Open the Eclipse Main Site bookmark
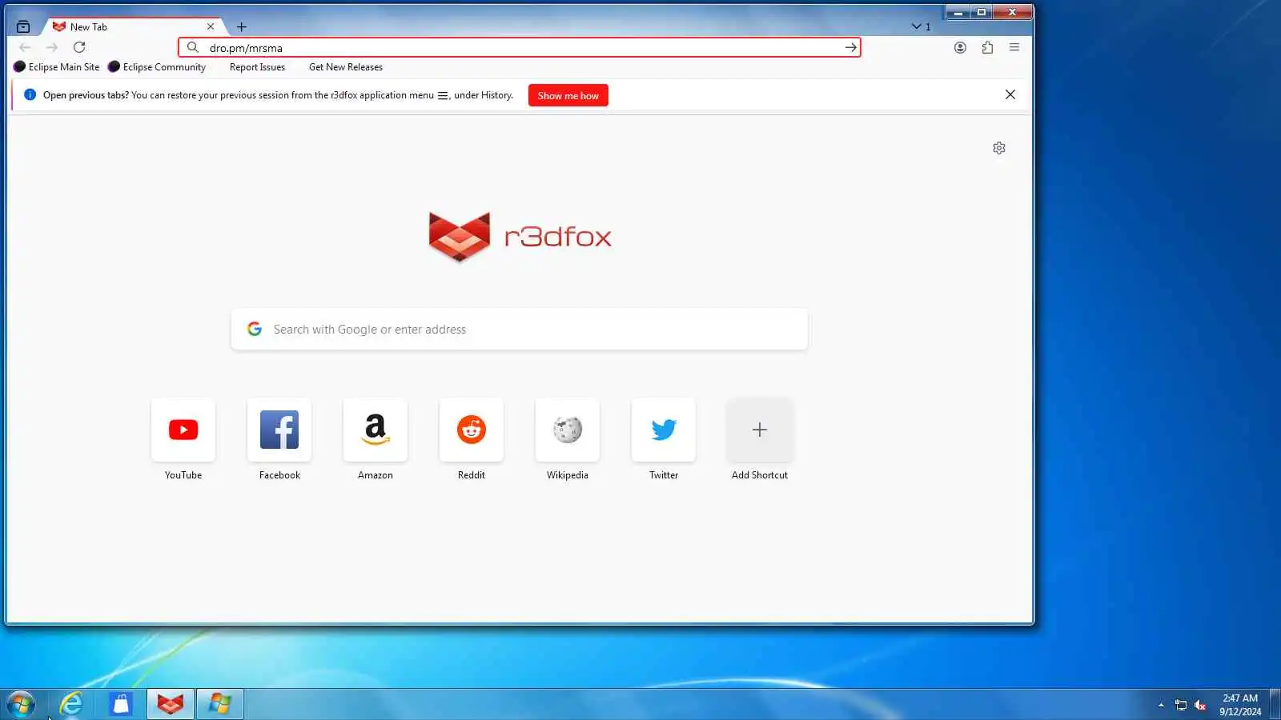The height and width of the screenshot is (720, 1281). [57, 67]
